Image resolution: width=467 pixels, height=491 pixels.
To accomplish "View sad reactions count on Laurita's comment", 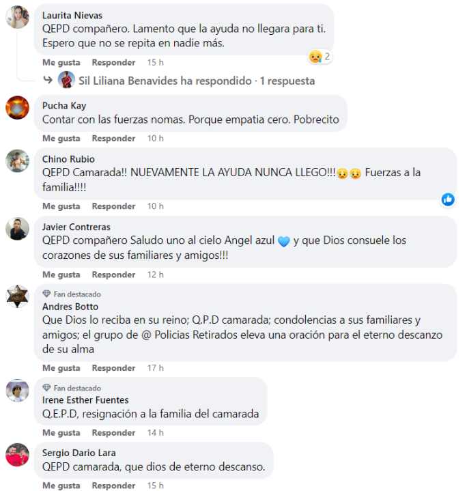I will click(320, 57).
